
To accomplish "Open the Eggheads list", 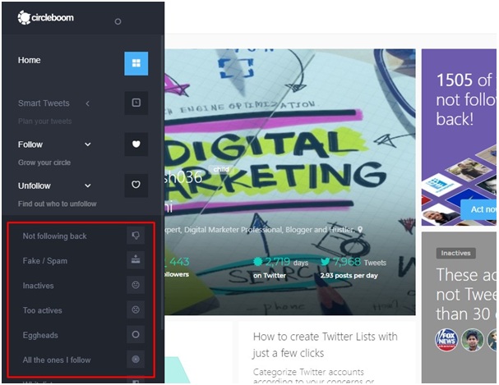I will click(41, 335).
